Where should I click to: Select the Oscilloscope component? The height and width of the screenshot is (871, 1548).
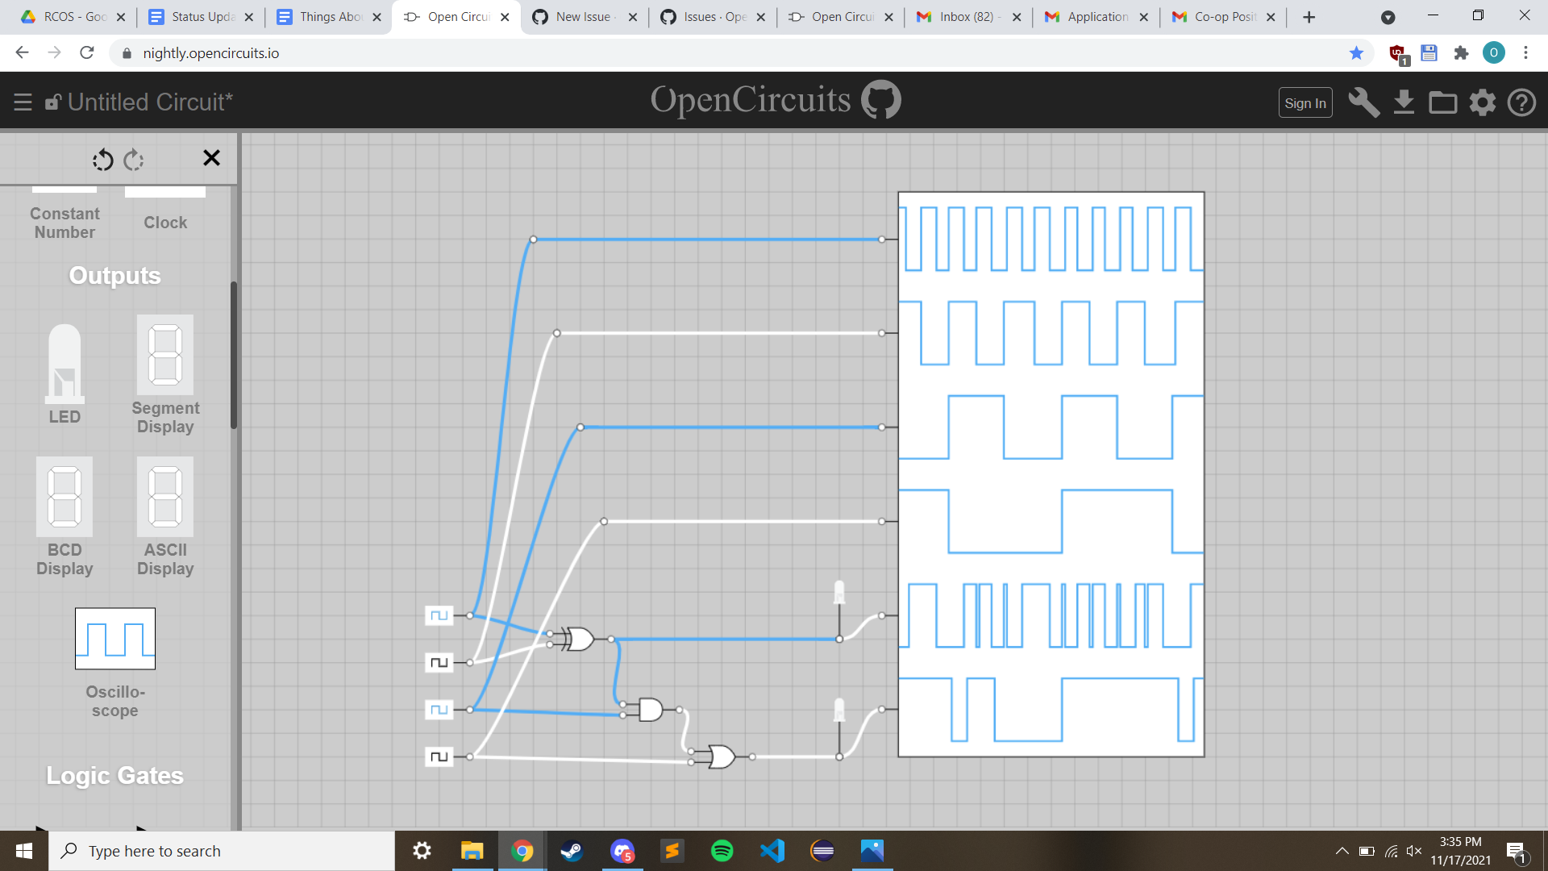114,638
